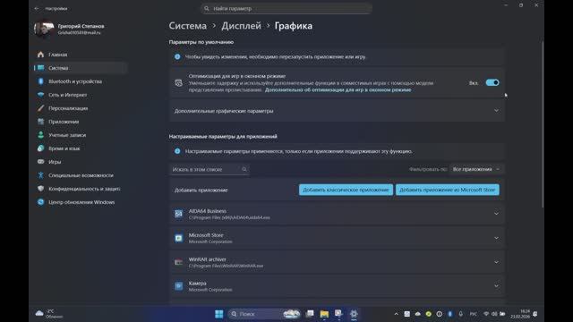Open Приложения section
This screenshot has width=573, height=322.
(64, 122)
